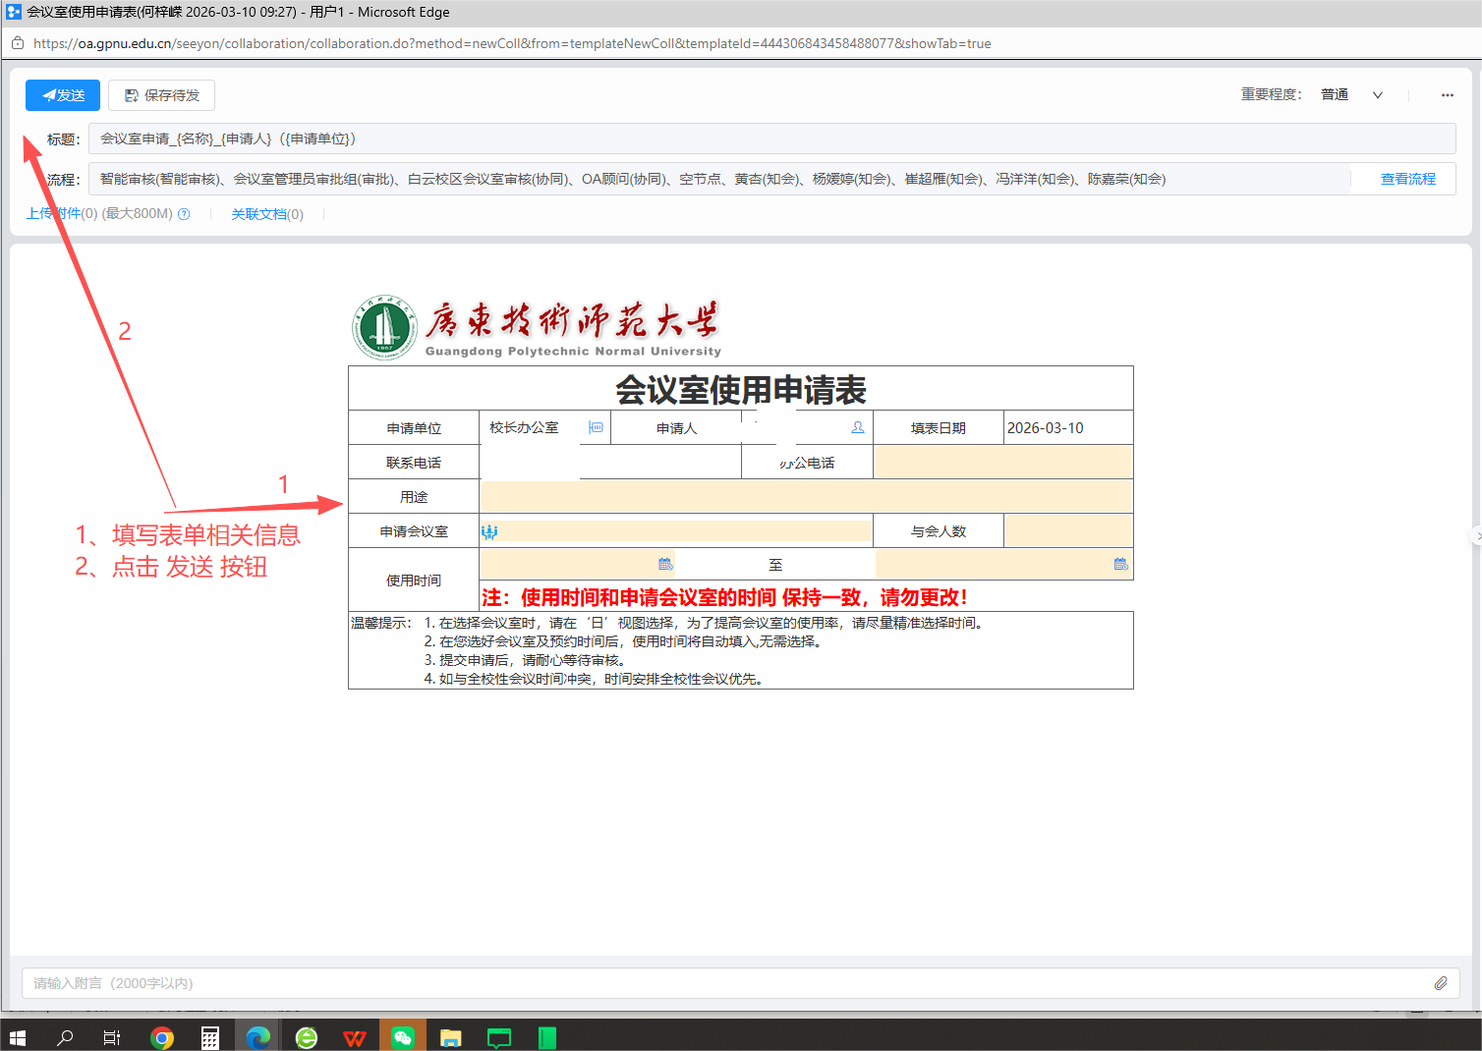Click the paperclip attachment icon in remarks
This screenshot has width=1482, height=1051.
tap(1441, 983)
